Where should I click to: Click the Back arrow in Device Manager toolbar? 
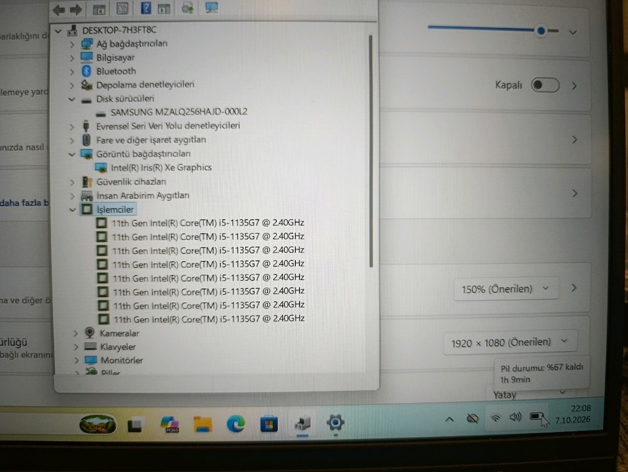point(59,10)
